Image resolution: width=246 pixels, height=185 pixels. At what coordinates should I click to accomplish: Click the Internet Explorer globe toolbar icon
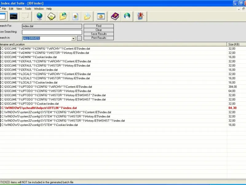pos(127,16)
